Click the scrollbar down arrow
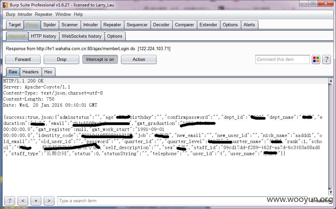 tap(331, 192)
